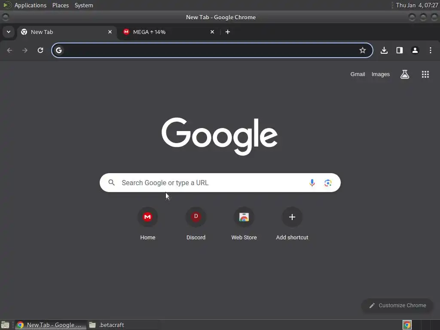The width and height of the screenshot is (440, 330).
Task: Start voice search with microphone icon
Action: (x=312, y=183)
